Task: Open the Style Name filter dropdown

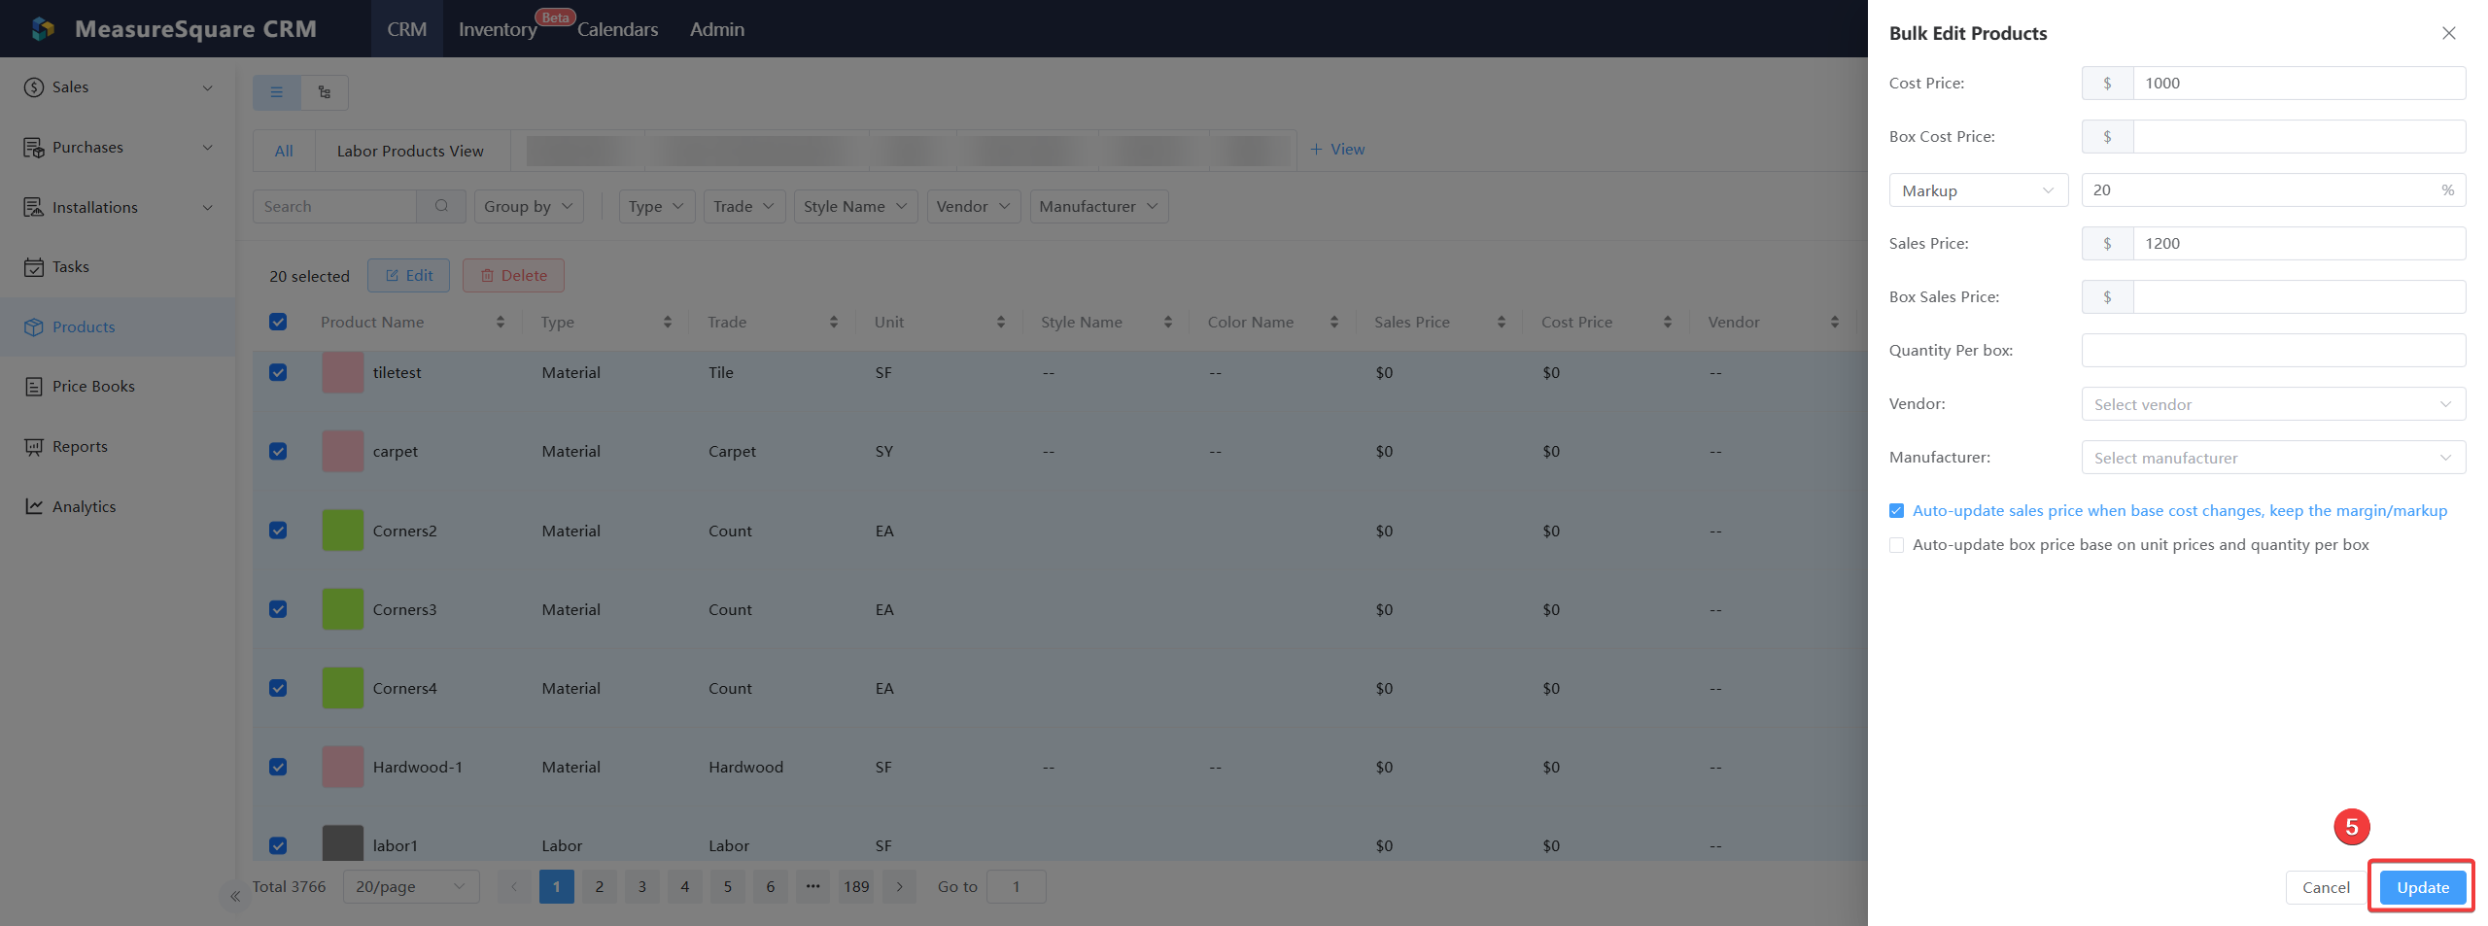Action: (855, 206)
